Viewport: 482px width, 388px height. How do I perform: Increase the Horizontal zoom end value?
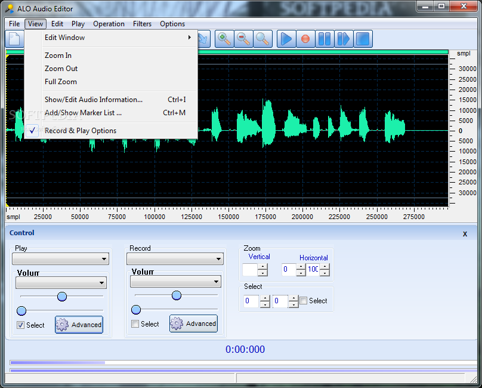(x=325, y=266)
